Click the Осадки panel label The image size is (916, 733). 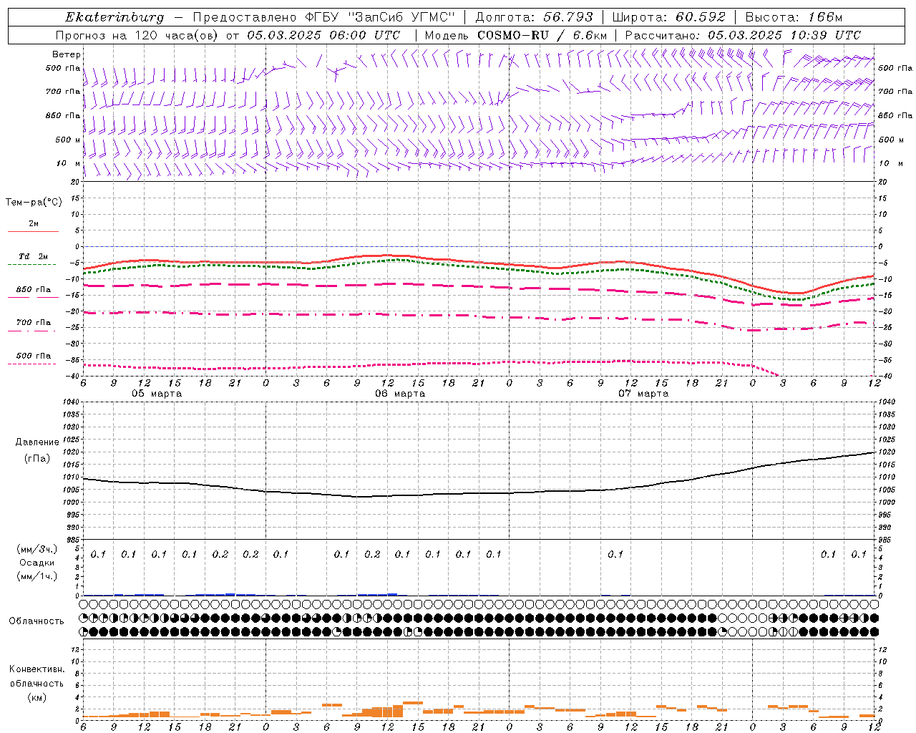pos(37,563)
